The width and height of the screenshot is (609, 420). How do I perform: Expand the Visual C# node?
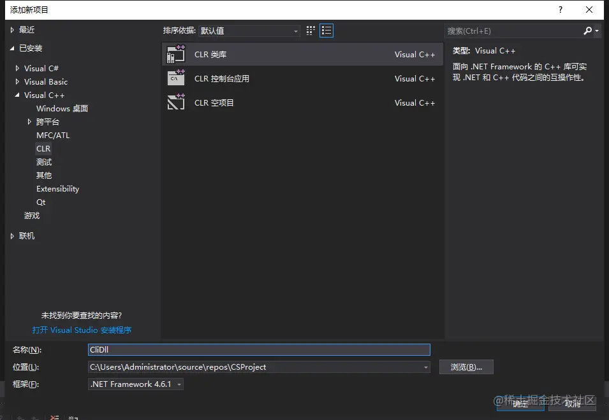pos(17,68)
